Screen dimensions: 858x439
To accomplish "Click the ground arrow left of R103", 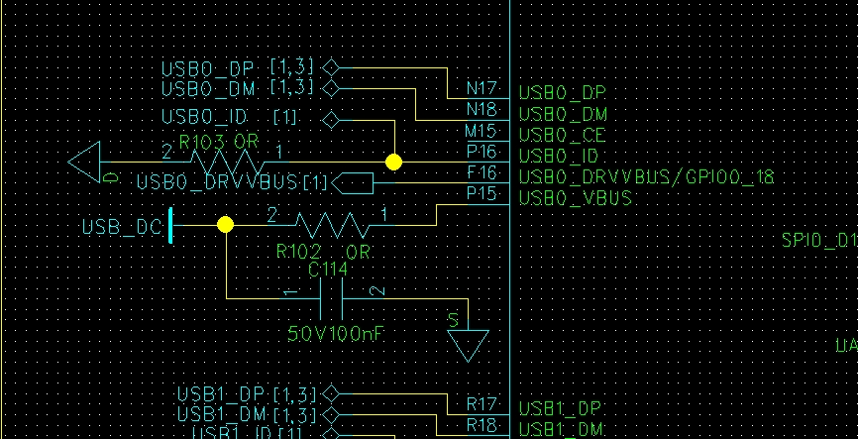I will pos(84,163).
